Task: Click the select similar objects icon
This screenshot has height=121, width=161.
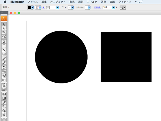Action: click(122, 8)
